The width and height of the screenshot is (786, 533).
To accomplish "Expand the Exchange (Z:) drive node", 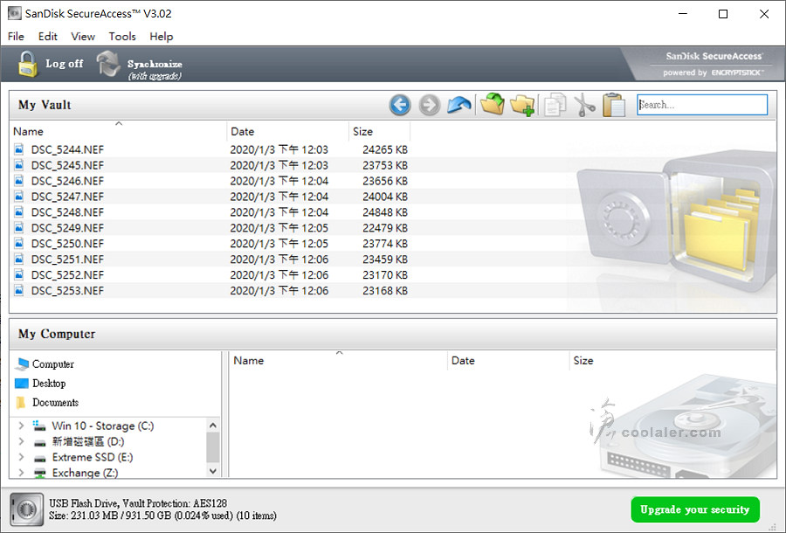I will (x=20, y=474).
